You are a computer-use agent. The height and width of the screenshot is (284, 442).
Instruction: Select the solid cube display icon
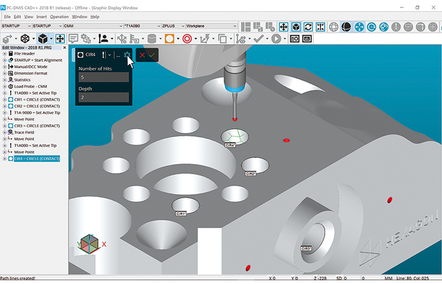(42, 38)
